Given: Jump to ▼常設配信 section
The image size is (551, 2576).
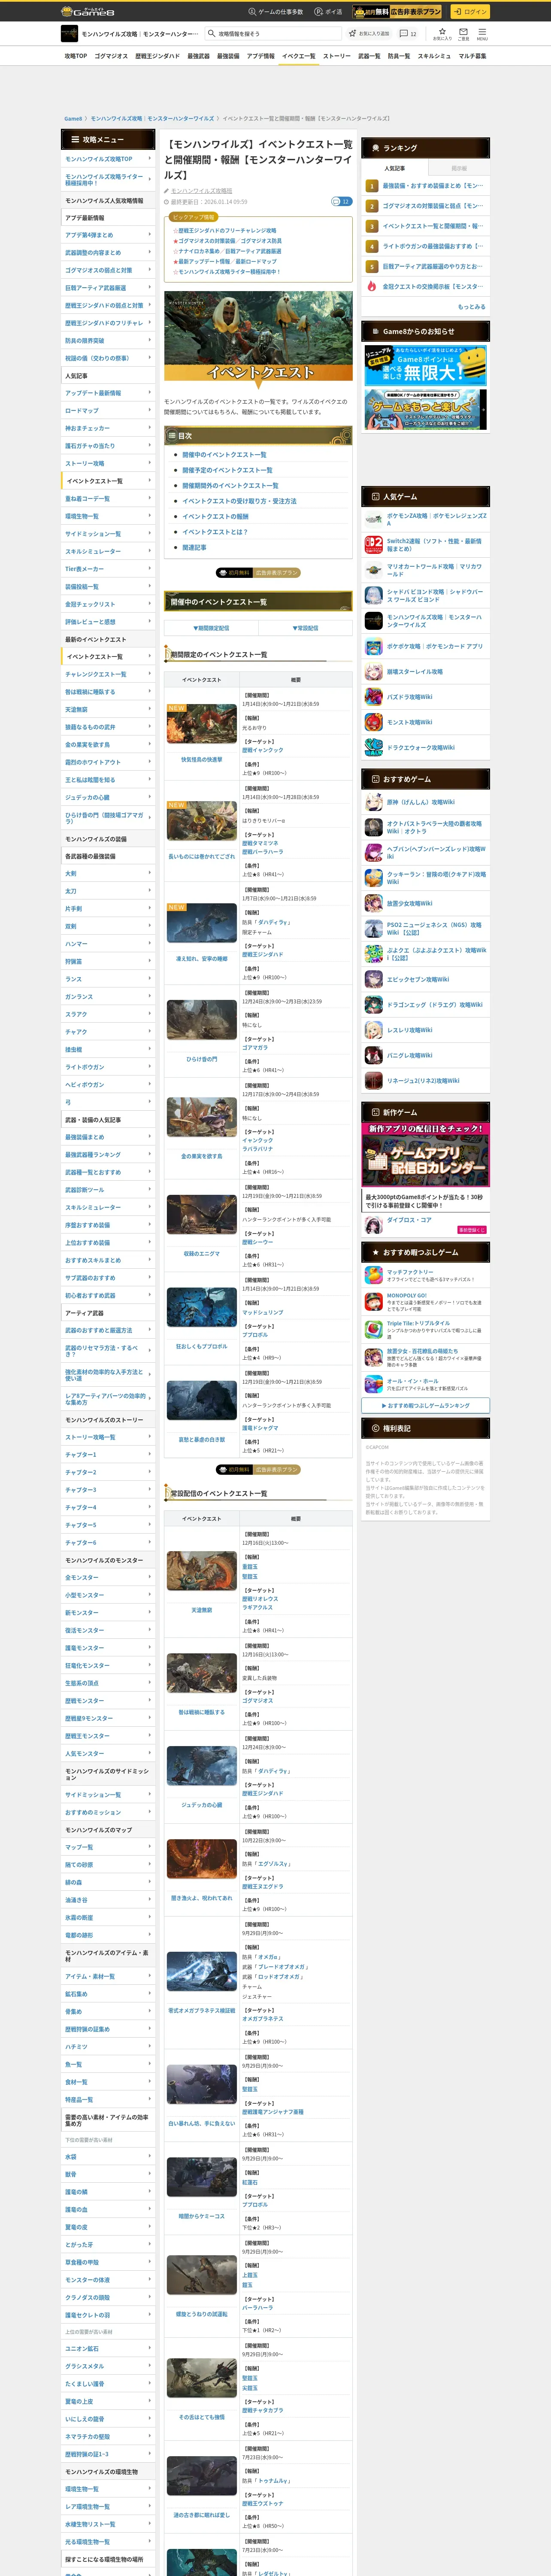Looking at the screenshot, I should (x=305, y=628).
